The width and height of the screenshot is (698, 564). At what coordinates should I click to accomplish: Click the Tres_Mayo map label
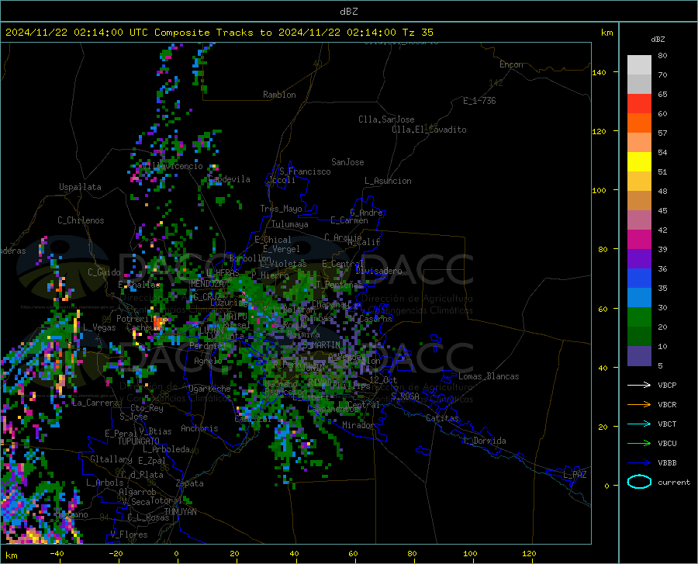[x=281, y=209]
